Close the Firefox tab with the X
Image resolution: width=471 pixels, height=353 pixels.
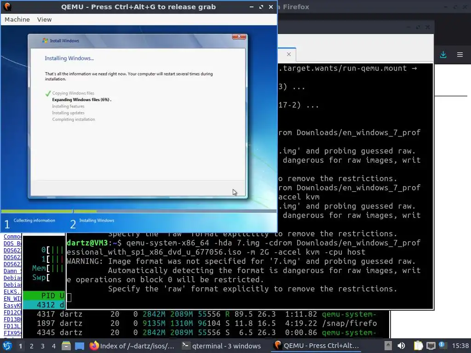(289, 54)
